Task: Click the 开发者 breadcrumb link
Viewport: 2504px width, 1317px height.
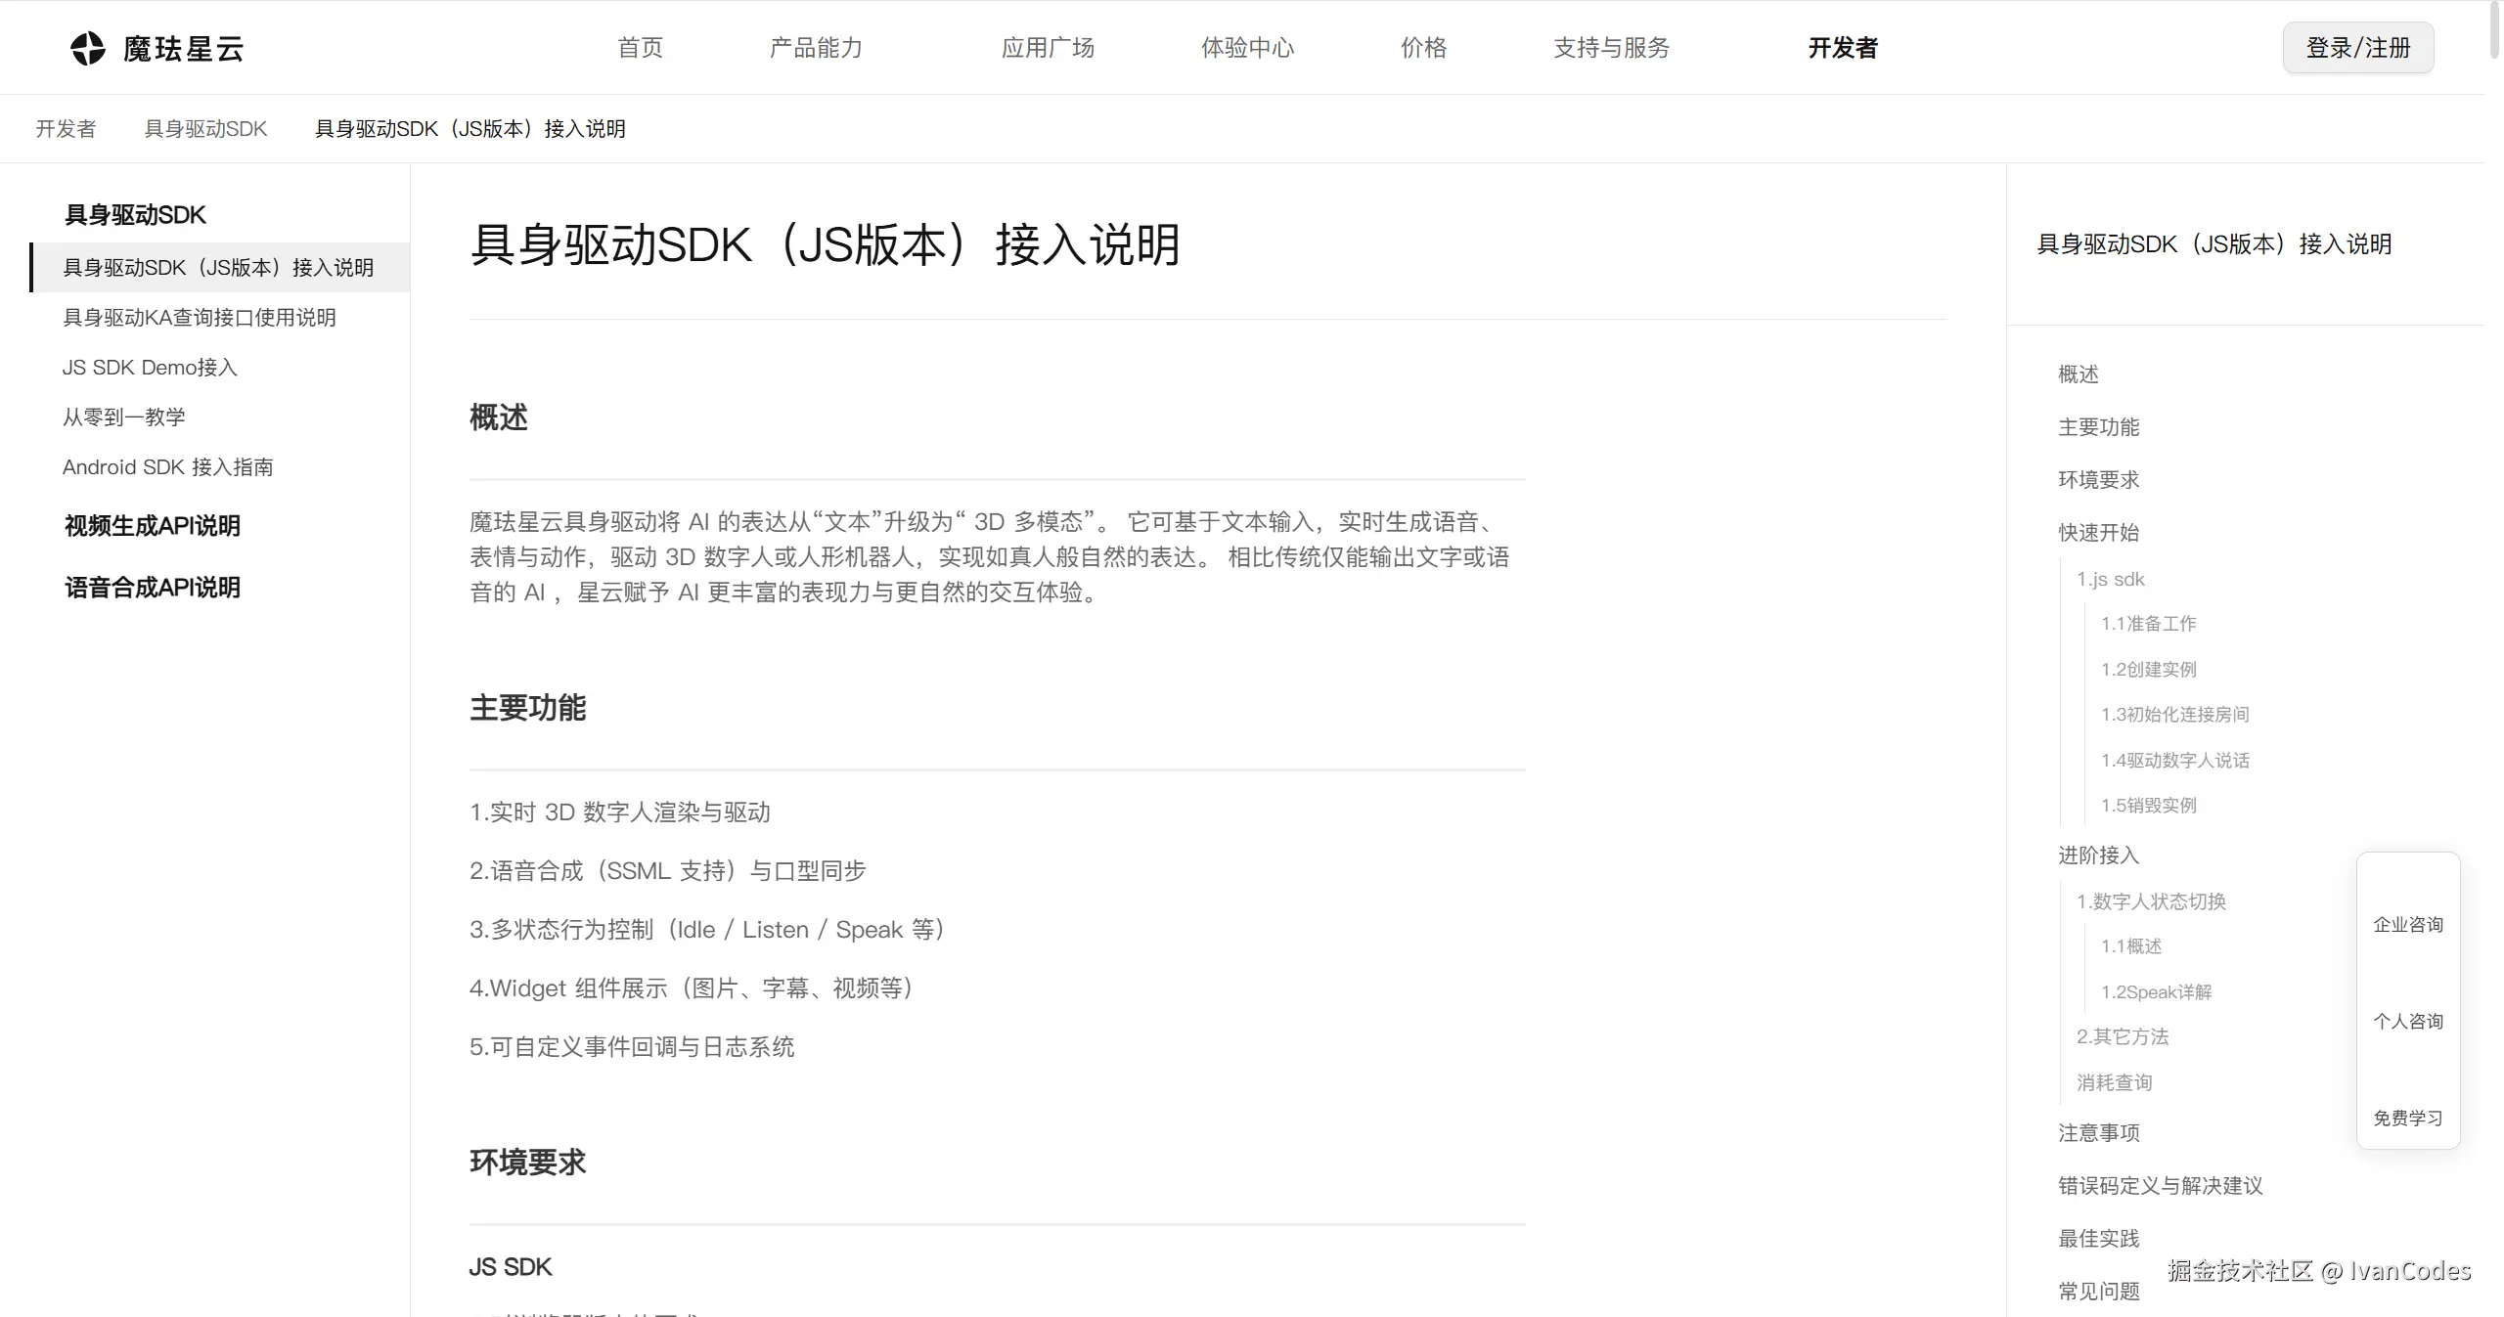Action: click(x=67, y=129)
